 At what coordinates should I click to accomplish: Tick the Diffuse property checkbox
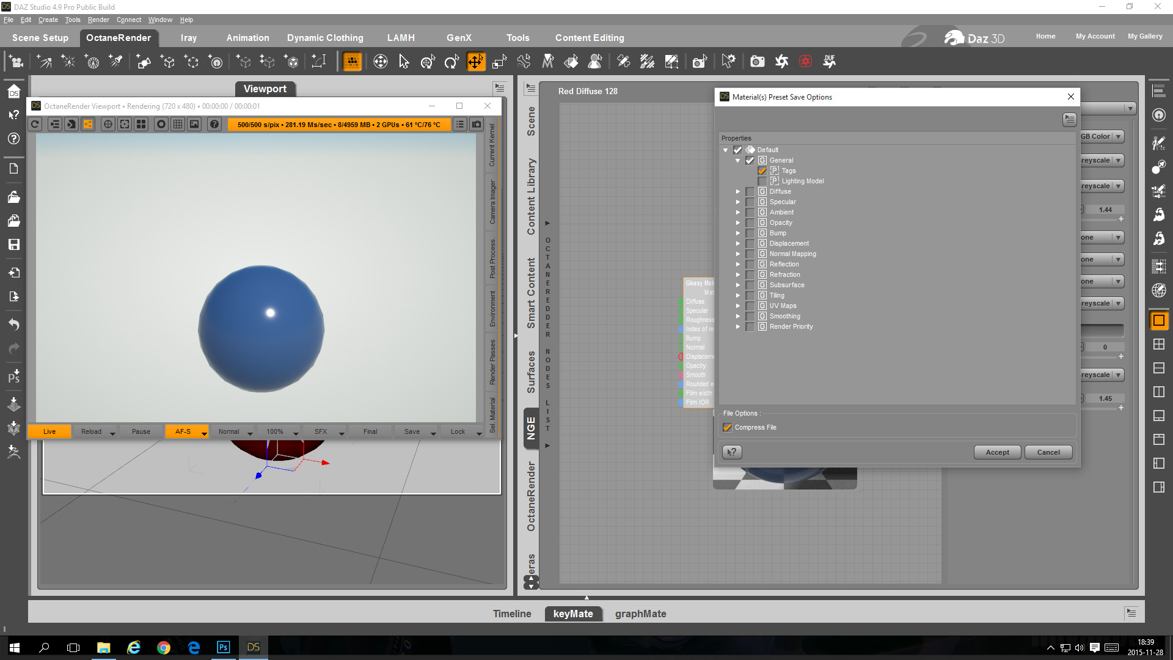coord(750,192)
